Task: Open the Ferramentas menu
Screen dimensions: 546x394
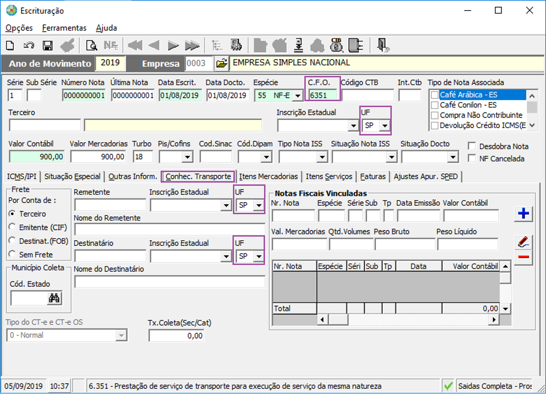Action: tap(64, 28)
